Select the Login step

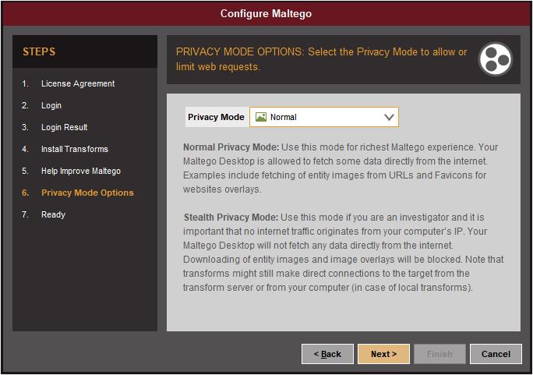[x=51, y=105]
